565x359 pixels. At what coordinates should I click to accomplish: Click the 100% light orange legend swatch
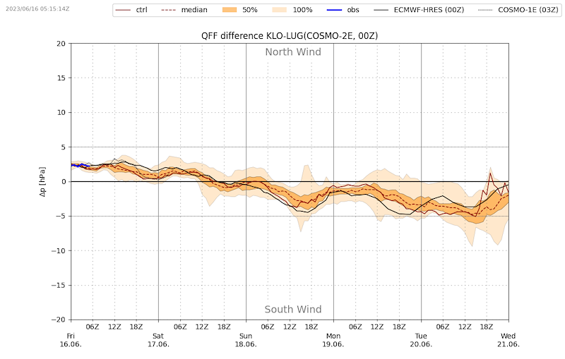(x=280, y=10)
